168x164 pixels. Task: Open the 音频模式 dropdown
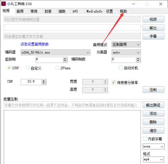126,45
